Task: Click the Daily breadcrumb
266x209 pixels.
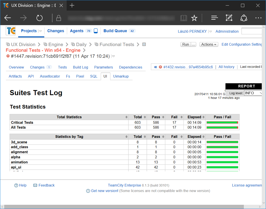Action: [81, 44]
